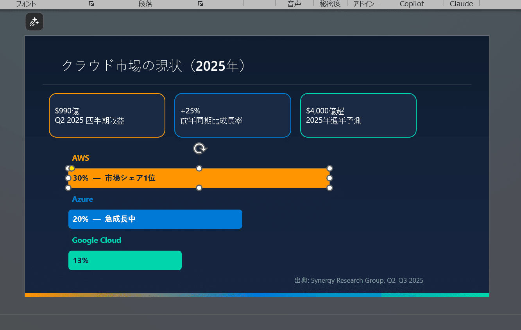Select the green 13% bar
The width and height of the screenshot is (521, 330).
[x=125, y=260]
